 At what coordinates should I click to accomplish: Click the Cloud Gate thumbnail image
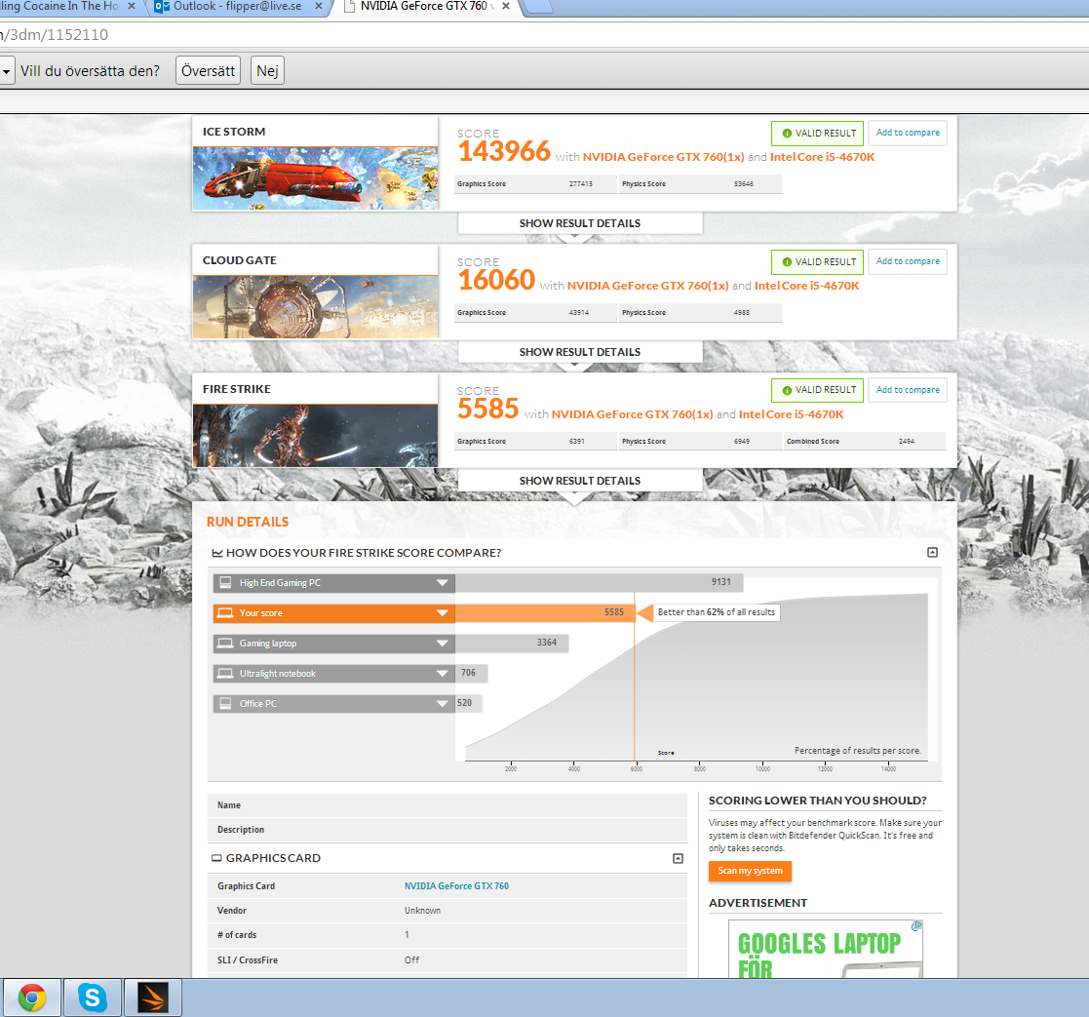click(315, 307)
